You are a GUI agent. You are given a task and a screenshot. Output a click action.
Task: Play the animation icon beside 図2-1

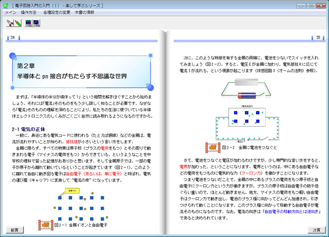(46, 225)
